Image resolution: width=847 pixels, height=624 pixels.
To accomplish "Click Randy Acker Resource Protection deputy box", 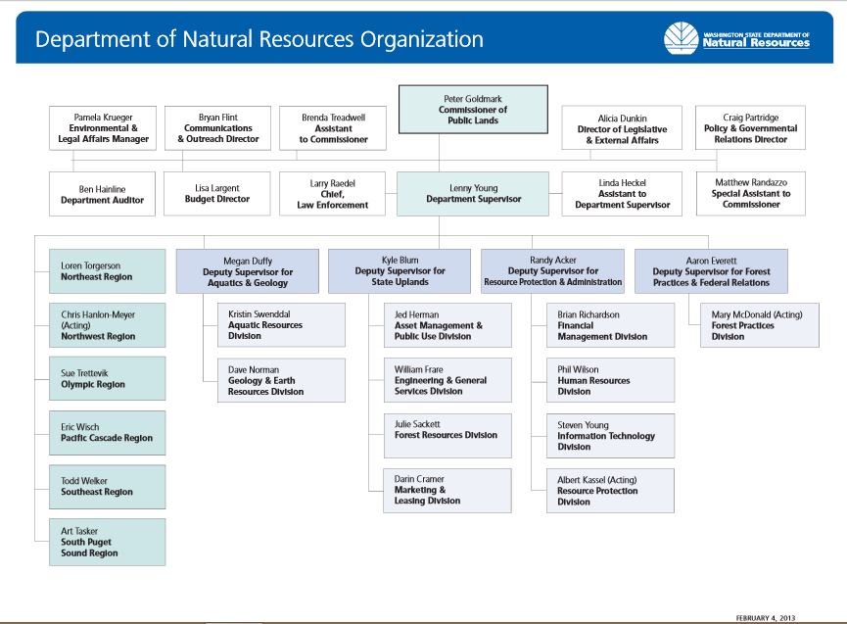I will tap(552, 271).
